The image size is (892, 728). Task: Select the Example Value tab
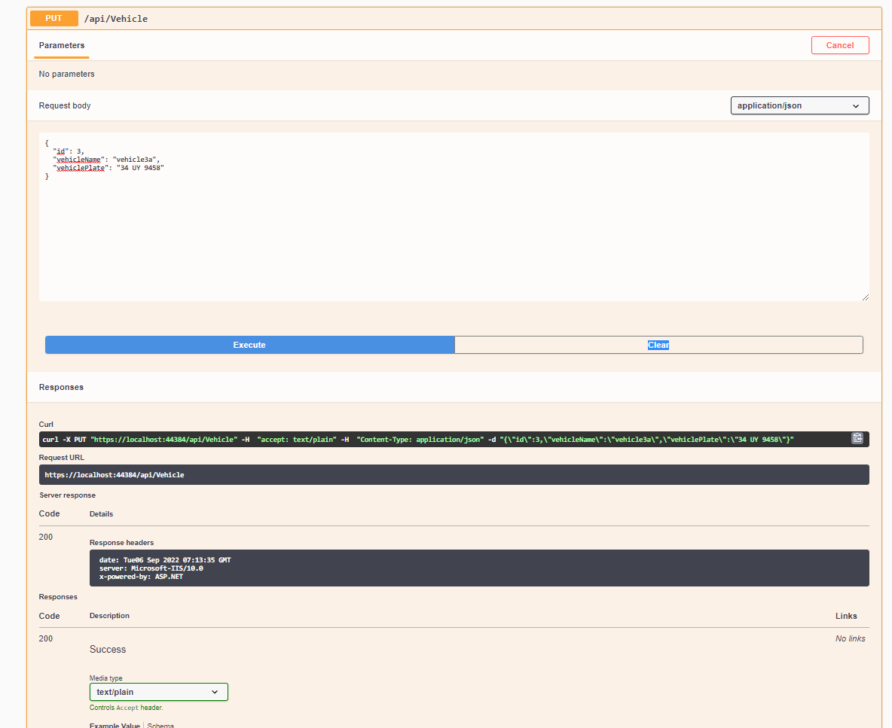tap(115, 725)
